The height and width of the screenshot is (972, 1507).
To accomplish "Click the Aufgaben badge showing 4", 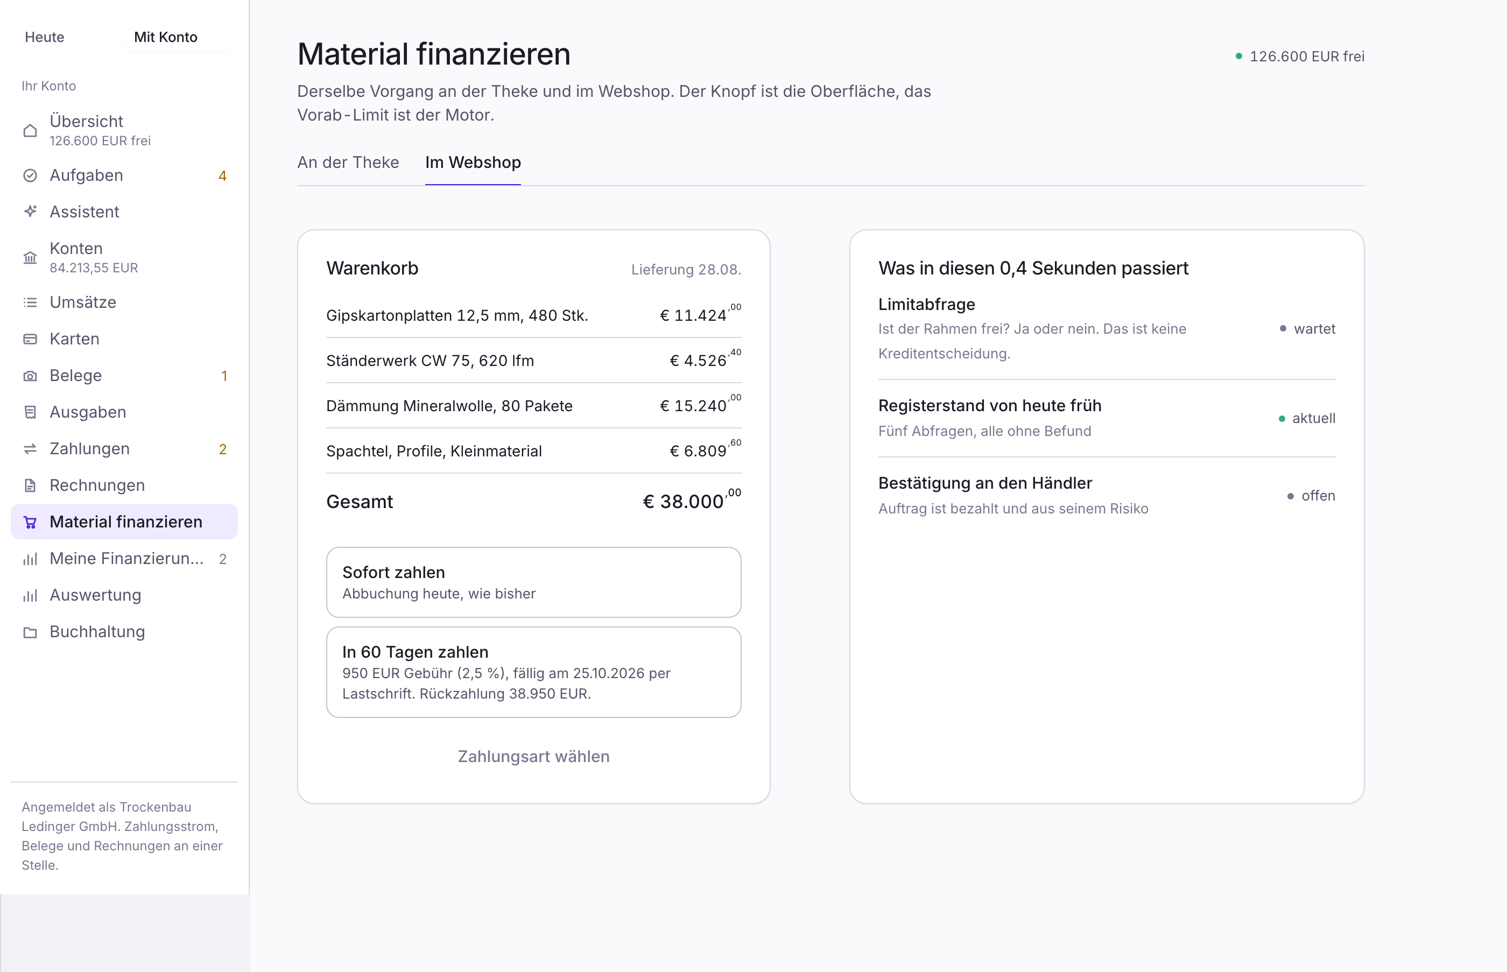I will coord(222,176).
